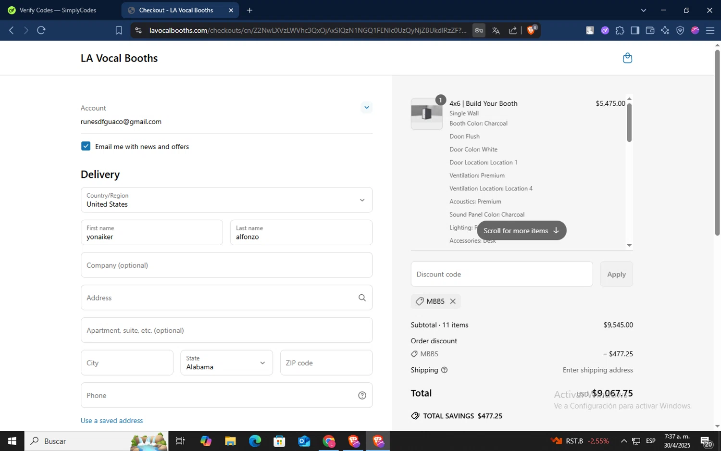Open Microsoft Store taskbar icon
Image resolution: width=721 pixels, height=451 pixels.
coord(279,441)
